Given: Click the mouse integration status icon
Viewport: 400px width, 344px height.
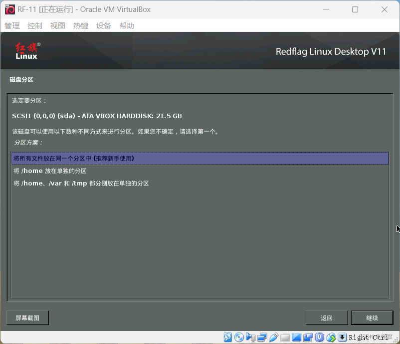Looking at the screenshot, I should click(331, 337).
